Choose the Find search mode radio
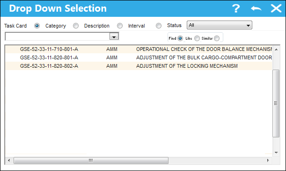This screenshot has width=286, height=171. 180,38
